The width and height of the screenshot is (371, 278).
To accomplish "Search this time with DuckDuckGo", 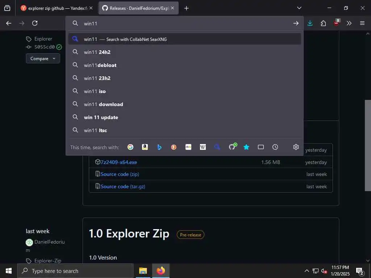I will click(174, 147).
